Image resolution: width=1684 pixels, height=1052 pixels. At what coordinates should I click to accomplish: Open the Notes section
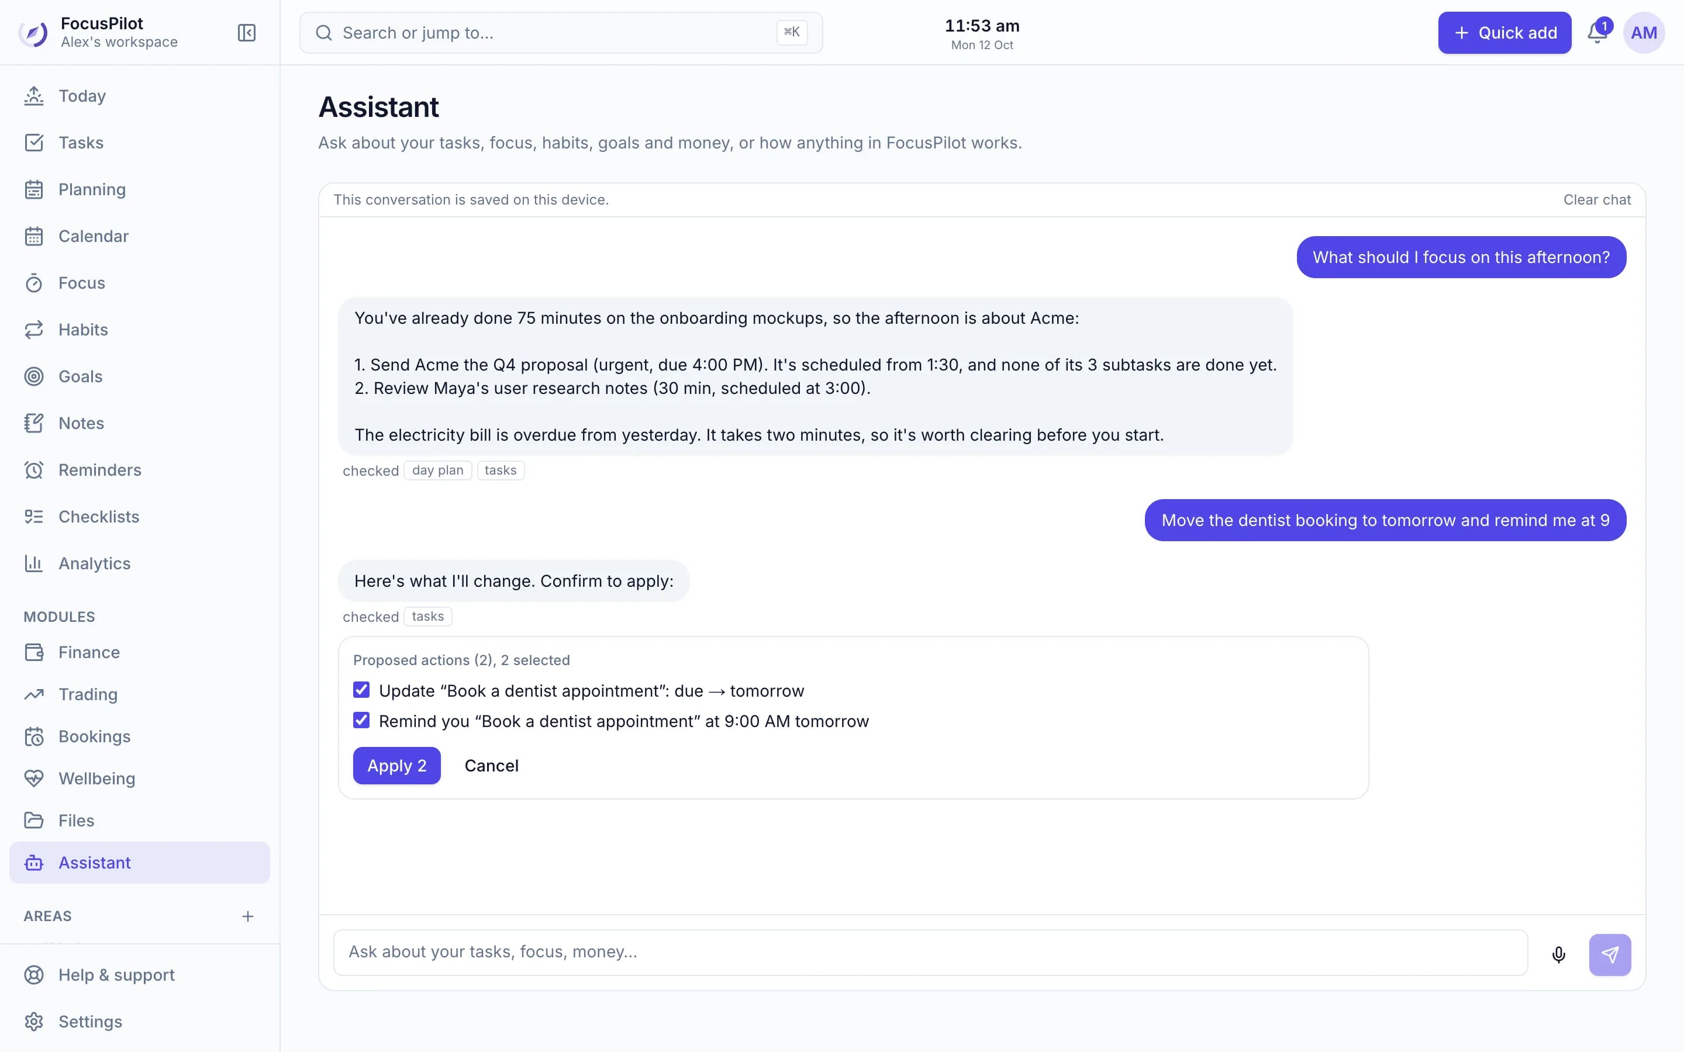[139, 423]
